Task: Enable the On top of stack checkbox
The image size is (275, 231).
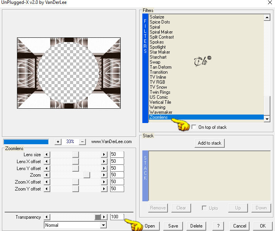Action: (194, 127)
